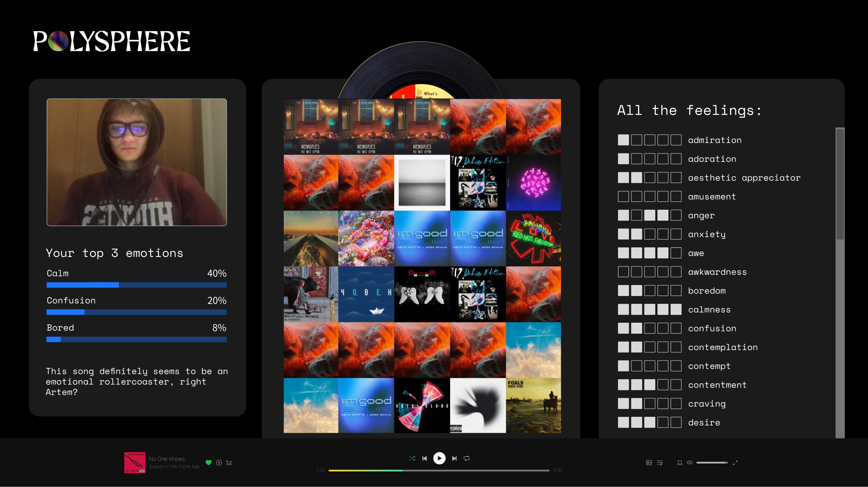868x487 pixels.
Task: Select the Foals Holy Fire album cover
Action: pyautogui.click(x=533, y=406)
